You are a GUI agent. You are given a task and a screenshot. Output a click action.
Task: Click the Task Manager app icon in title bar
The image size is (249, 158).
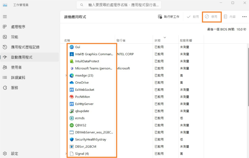tap(5, 5)
